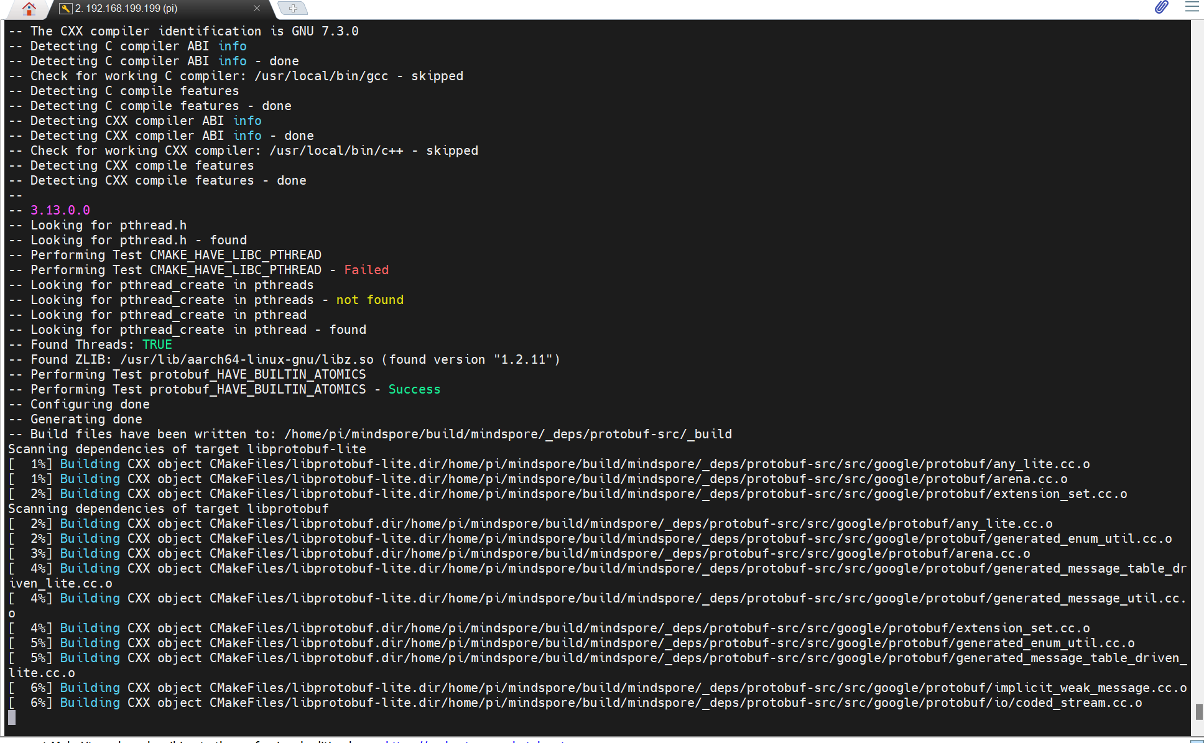The height and width of the screenshot is (743, 1204).
Task: Click the libz.so path in ZLIB line
Action: [247, 359]
